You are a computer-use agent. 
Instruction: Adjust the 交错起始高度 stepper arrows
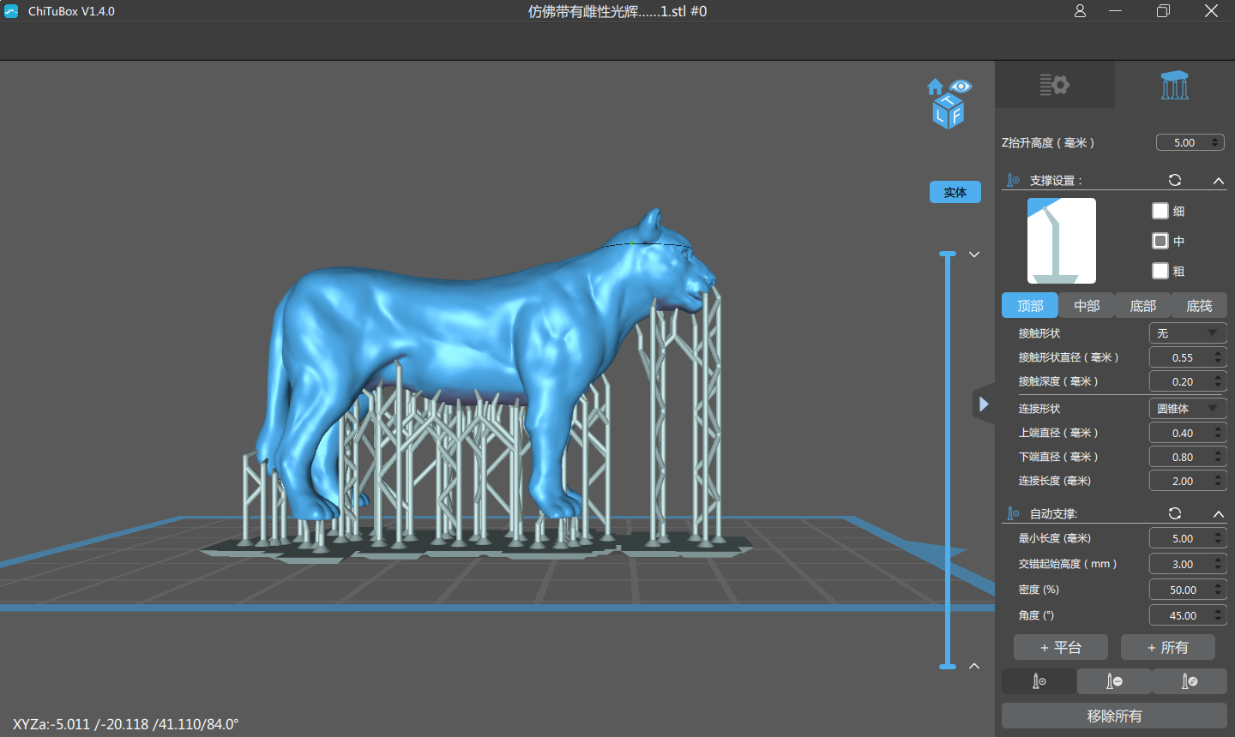point(1219,564)
